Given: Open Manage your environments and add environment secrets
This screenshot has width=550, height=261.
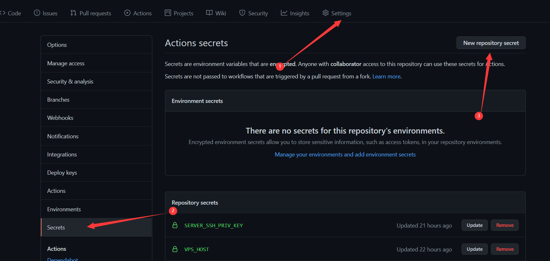Looking at the screenshot, I should pyautogui.click(x=345, y=155).
